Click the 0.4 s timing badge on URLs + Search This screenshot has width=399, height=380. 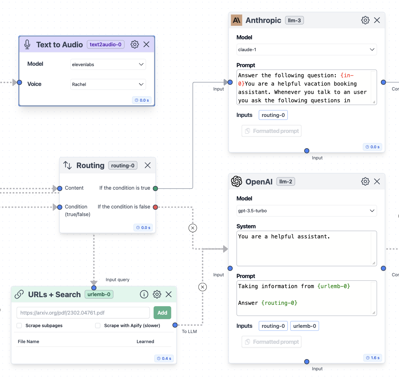pos(164,358)
